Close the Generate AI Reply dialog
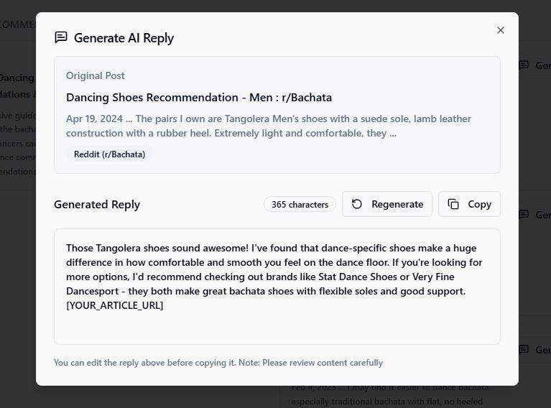This screenshot has width=551, height=408. [501, 30]
